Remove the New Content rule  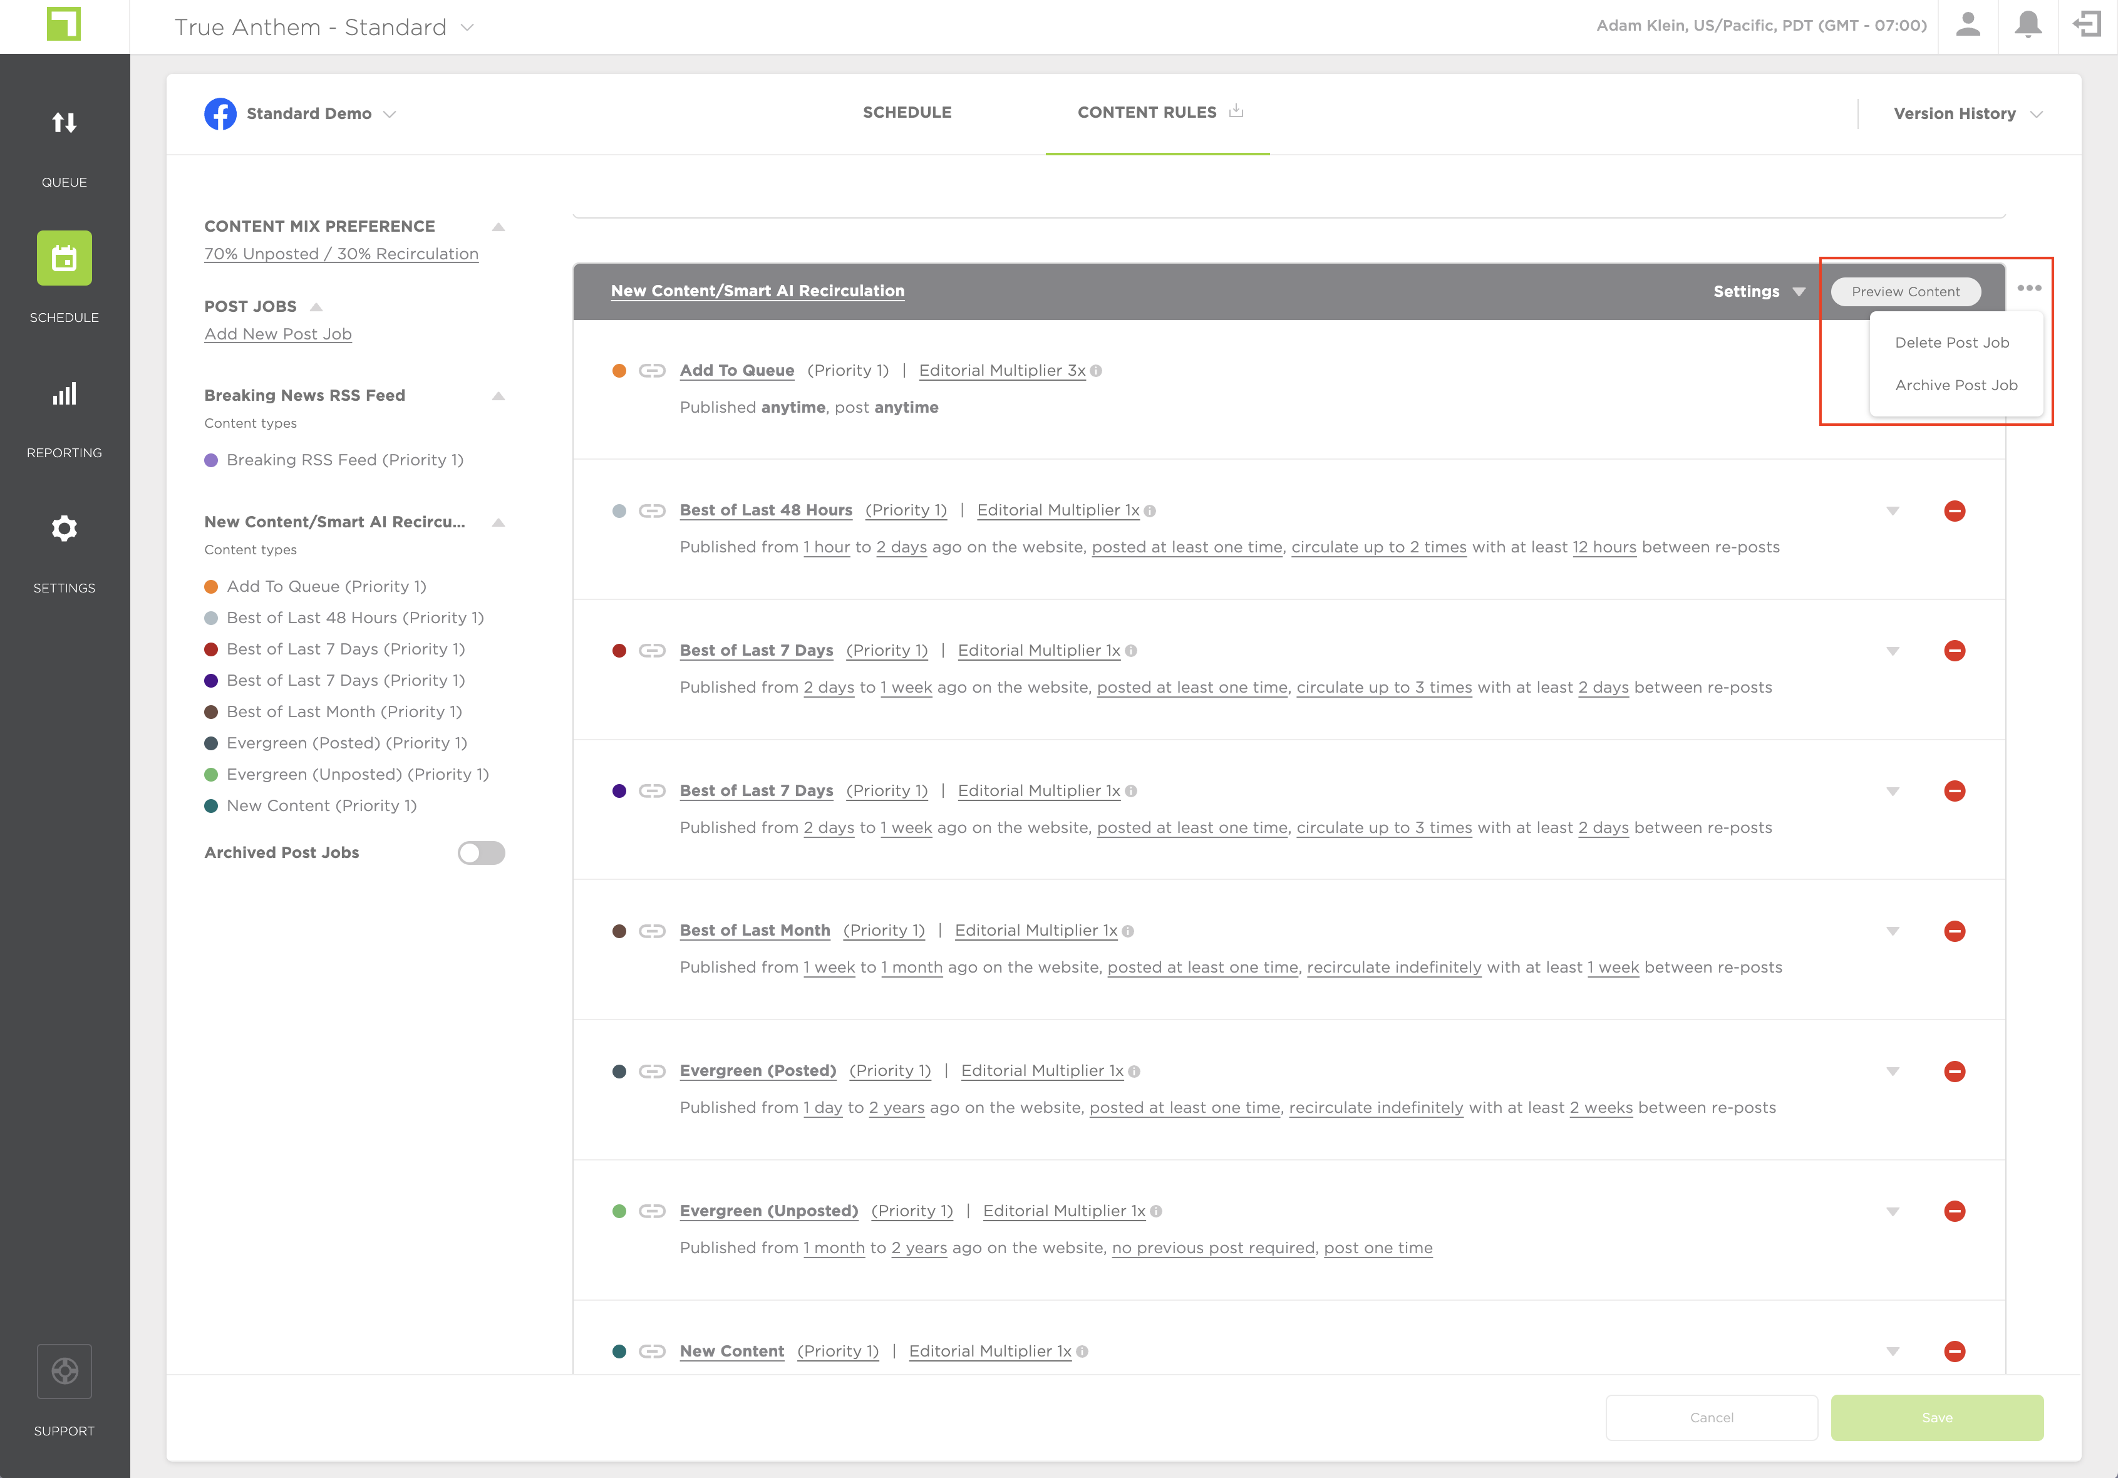(1955, 1351)
